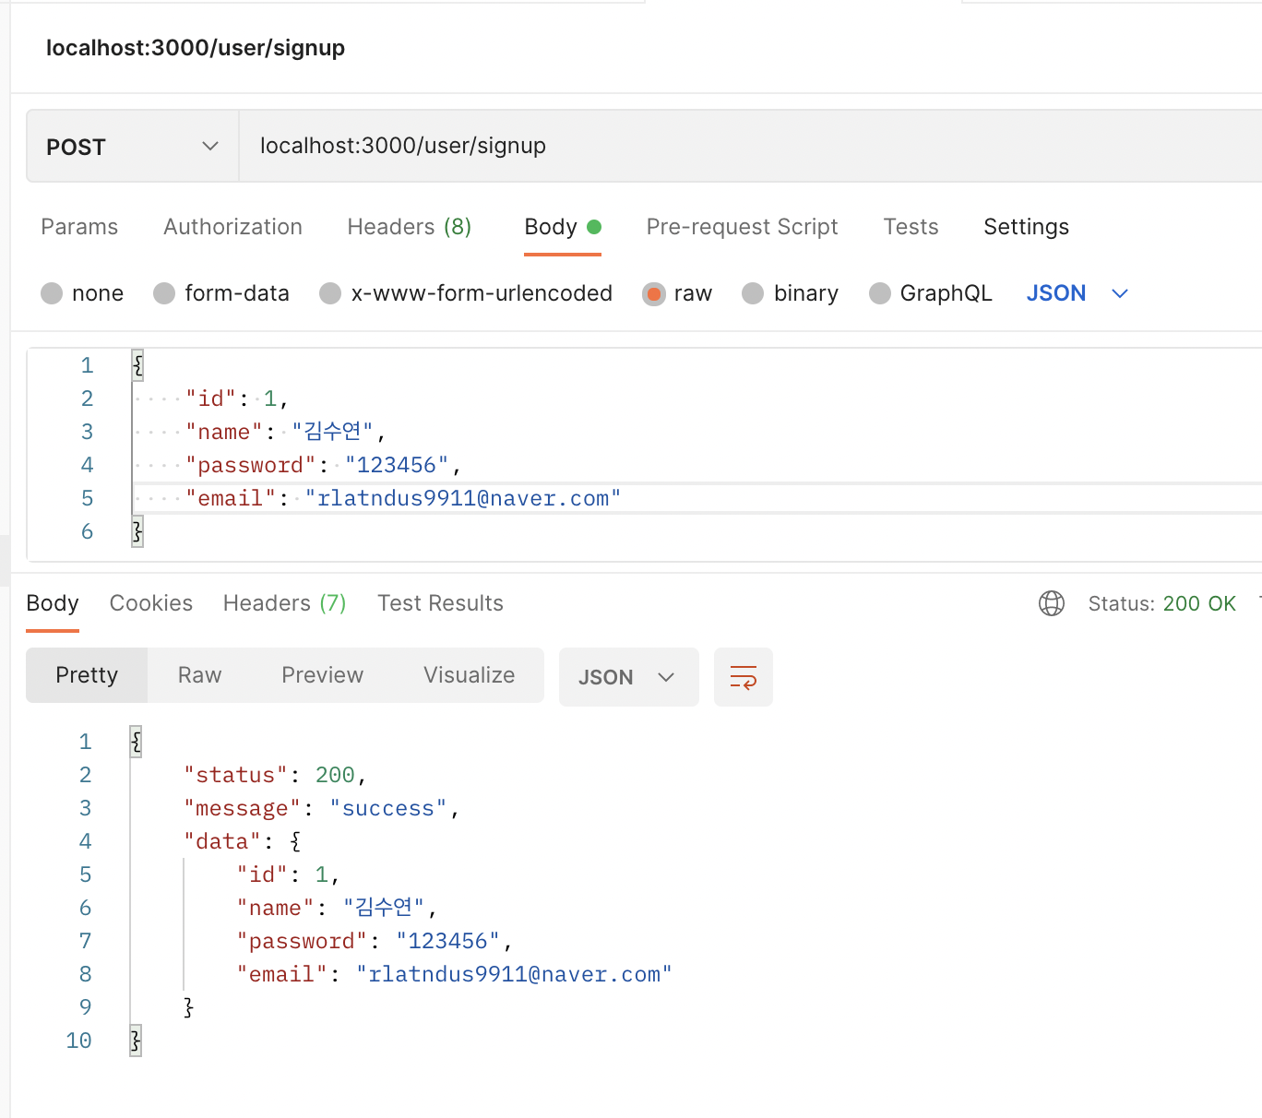Collapse the request body opening brace on line 1
Screen dimensions: 1262x1118
pos(137,365)
